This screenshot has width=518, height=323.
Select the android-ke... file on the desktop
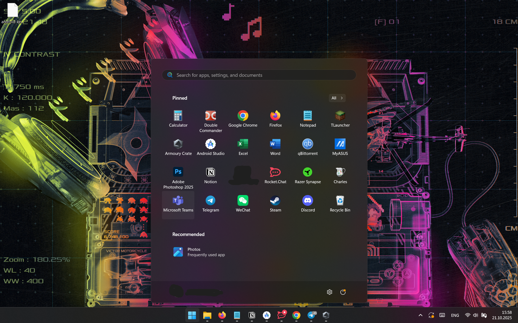[12, 13]
